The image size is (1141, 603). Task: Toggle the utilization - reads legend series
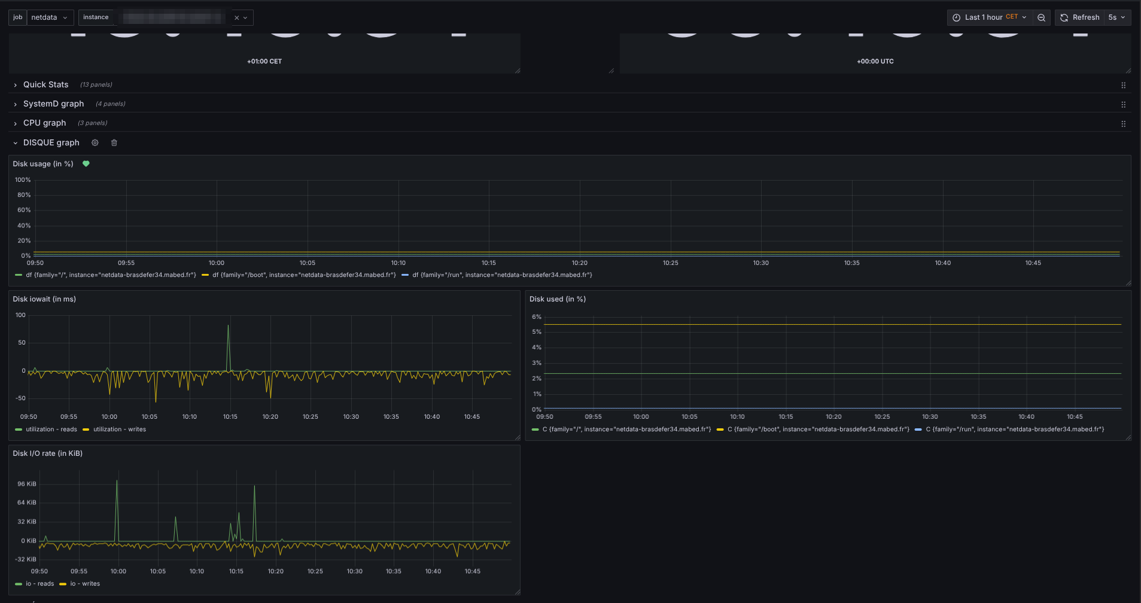pyautogui.click(x=51, y=430)
